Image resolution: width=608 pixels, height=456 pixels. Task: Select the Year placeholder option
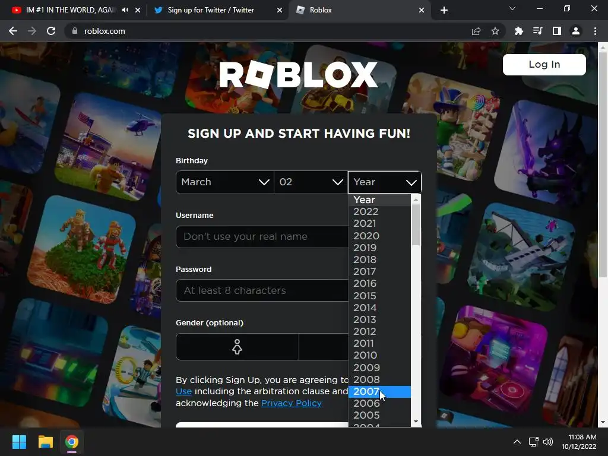click(x=379, y=199)
